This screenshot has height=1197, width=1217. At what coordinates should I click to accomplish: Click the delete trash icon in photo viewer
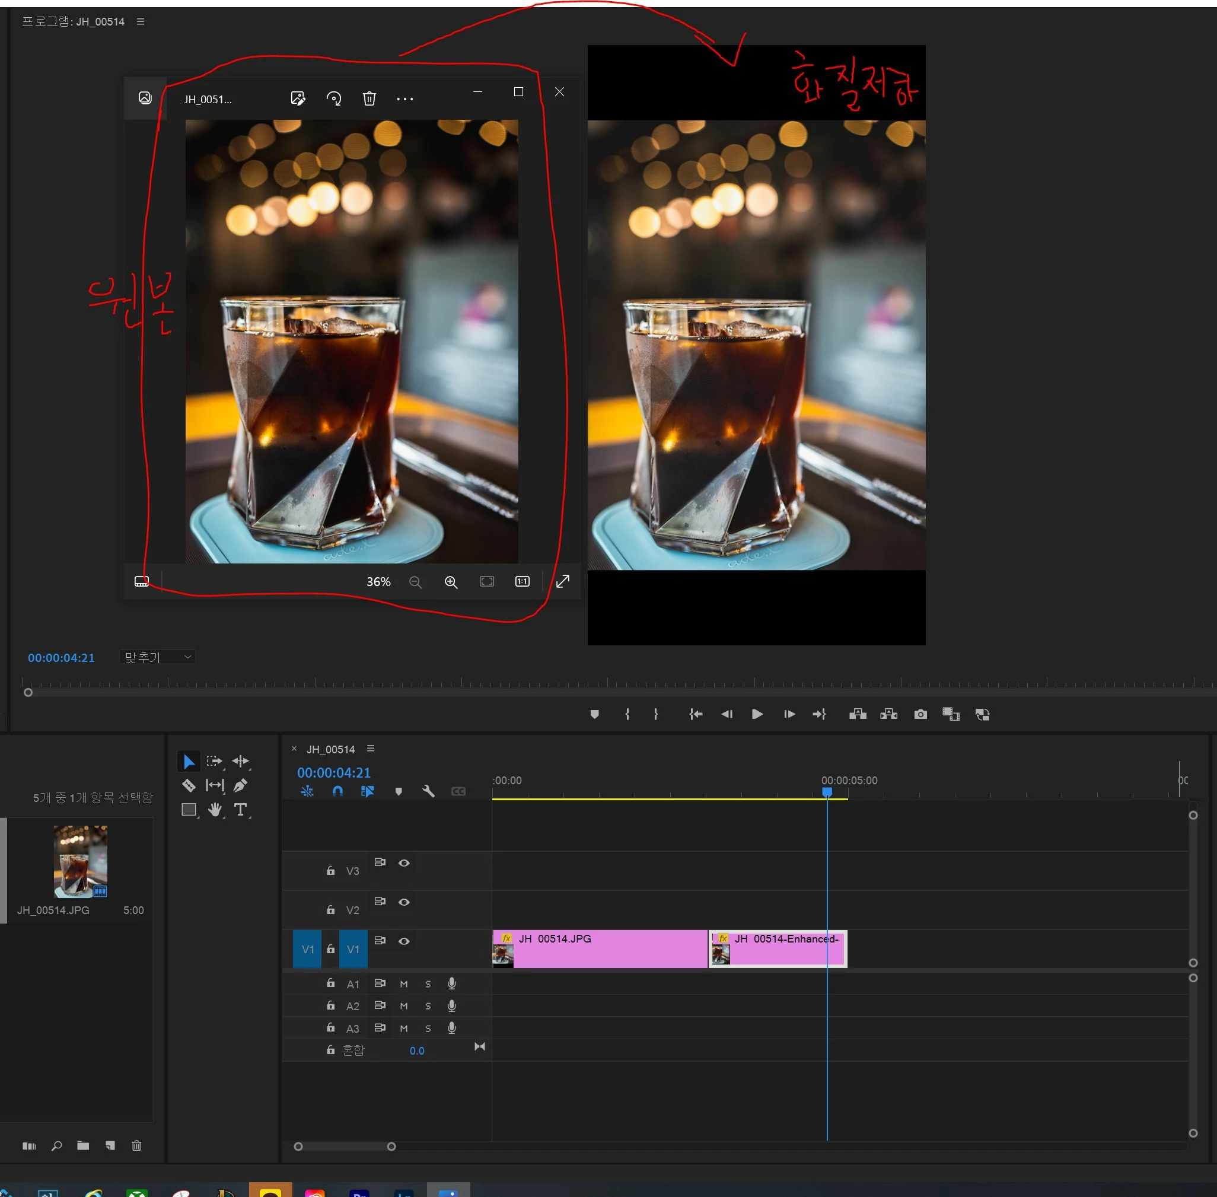[x=369, y=98]
